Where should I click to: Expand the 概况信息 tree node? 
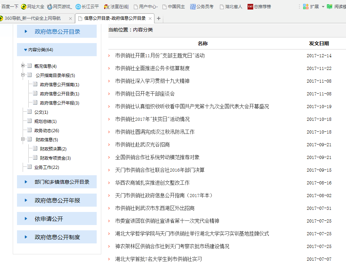click(23, 66)
